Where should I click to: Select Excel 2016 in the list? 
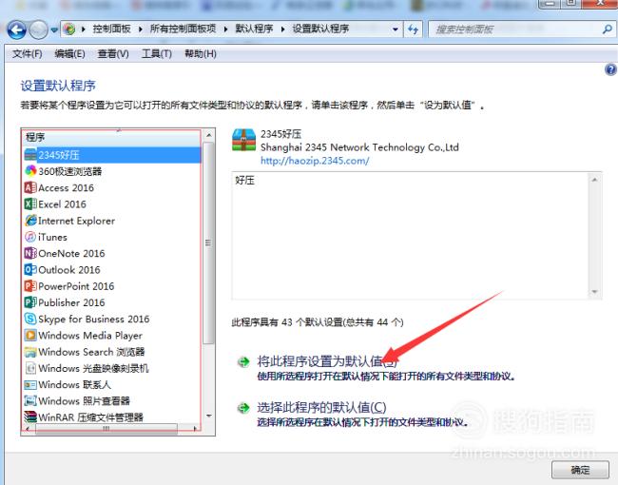pyautogui.click(x=112, y=204)
